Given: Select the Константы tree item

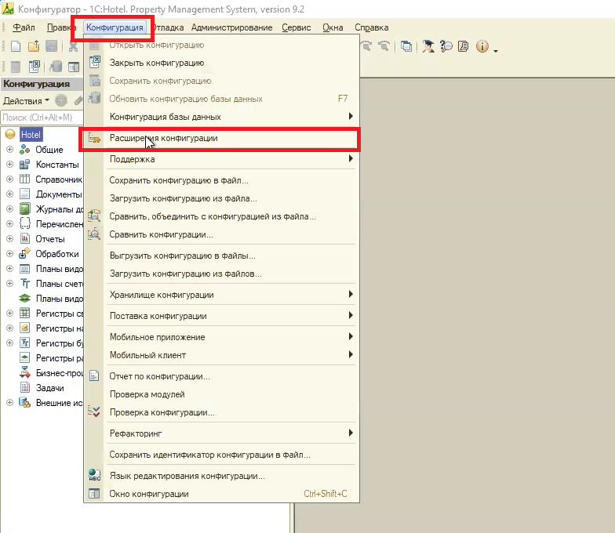Looking at the screenshot, I should tap(56, 165).
